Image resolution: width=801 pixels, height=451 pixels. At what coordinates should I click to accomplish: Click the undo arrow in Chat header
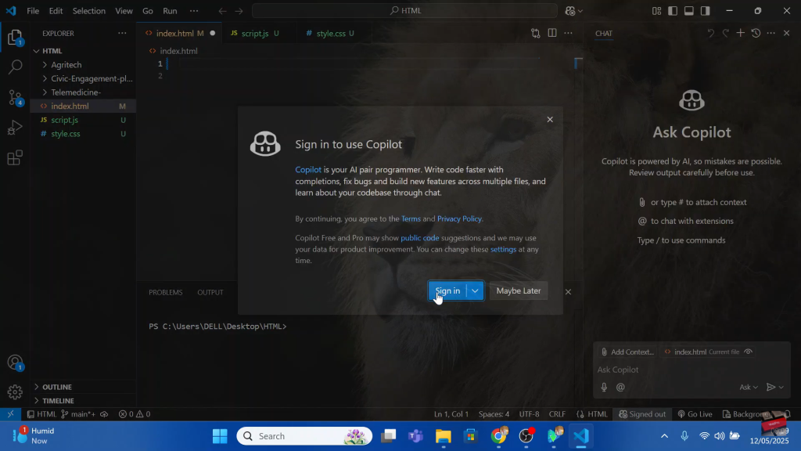tap(710, 33)
